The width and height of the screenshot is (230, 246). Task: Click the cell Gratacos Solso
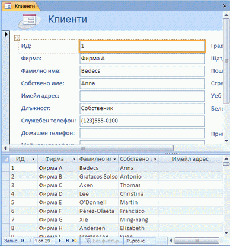point(98,177)
